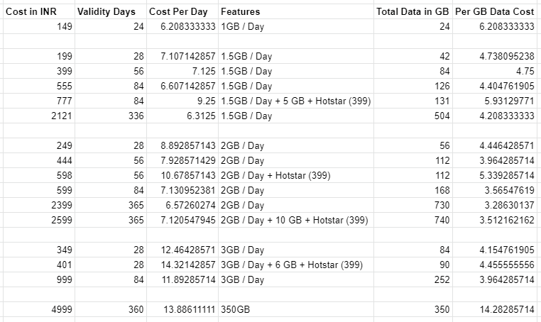Select the validity cell showing 336
Screen dimensions: 541x322
[111, 116]
